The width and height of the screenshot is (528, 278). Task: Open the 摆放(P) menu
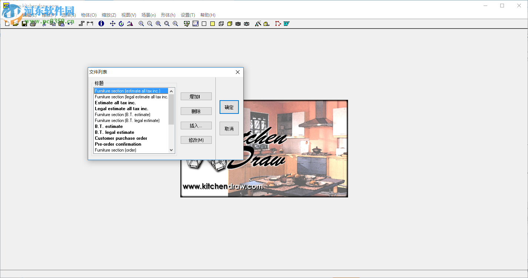coord(49,15)
